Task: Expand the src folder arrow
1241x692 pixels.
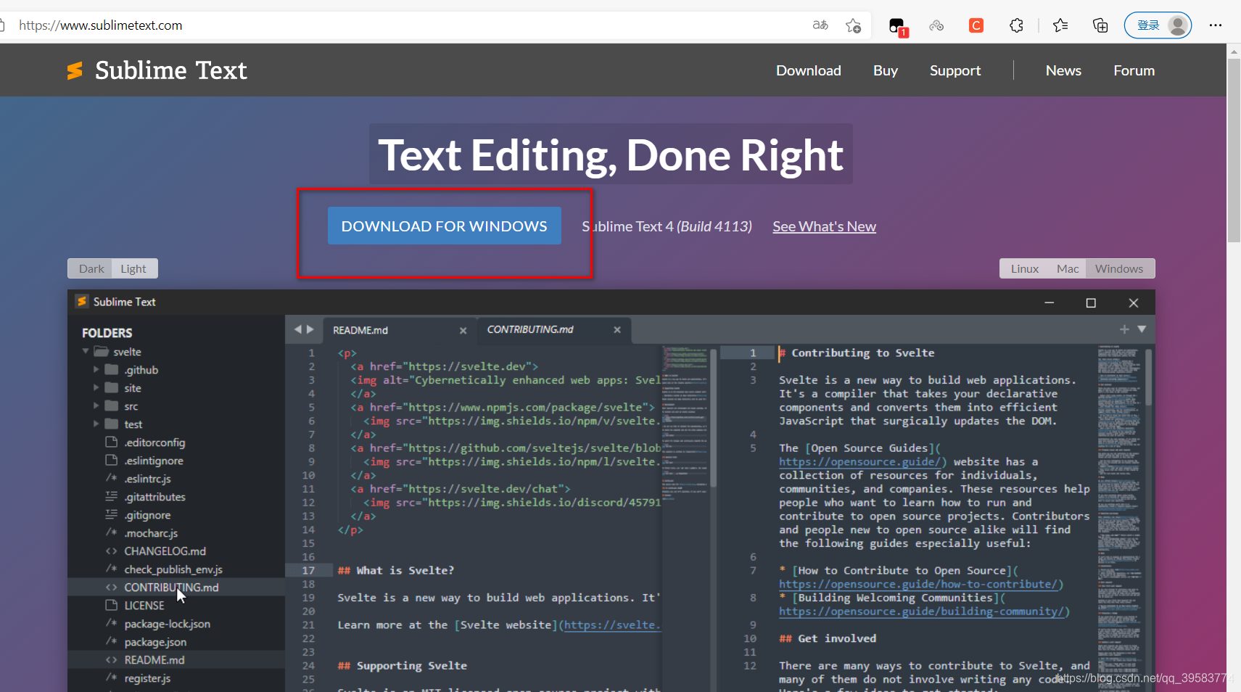Action: point(96,405)
